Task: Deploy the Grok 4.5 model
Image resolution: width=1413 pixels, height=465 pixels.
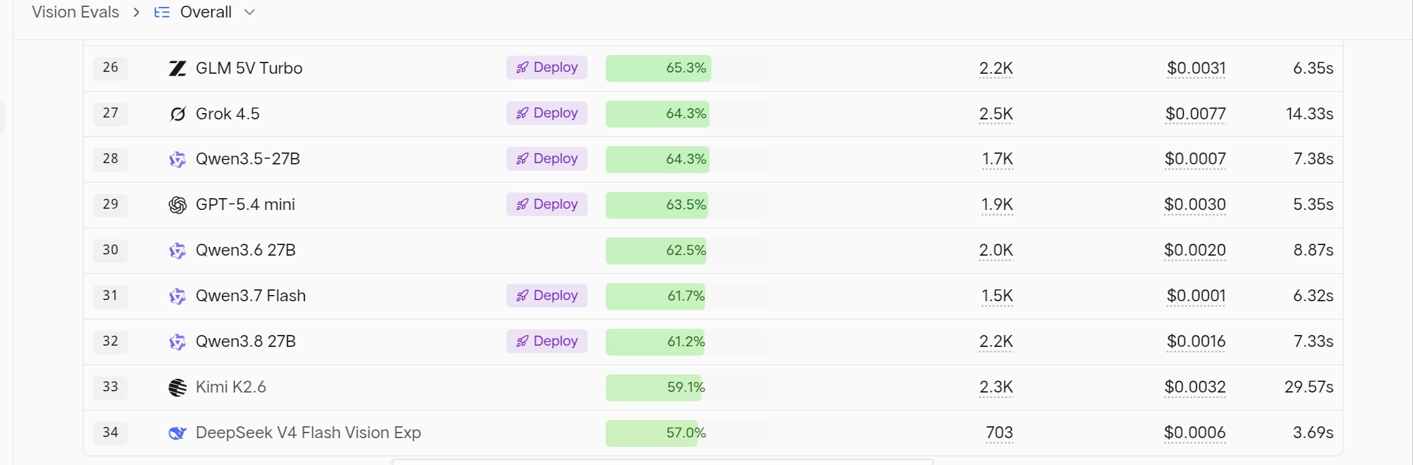Action: point(547,113)
